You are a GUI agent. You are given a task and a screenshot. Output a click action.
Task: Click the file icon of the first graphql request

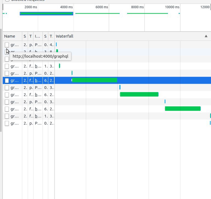[7, 45]
